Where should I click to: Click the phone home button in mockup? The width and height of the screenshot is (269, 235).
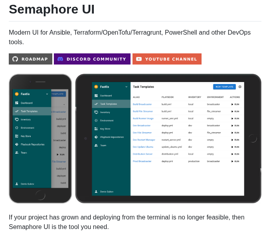pos(40,195)
